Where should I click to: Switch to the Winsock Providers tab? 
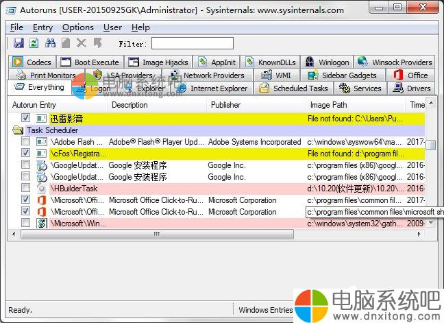pyautogui.click(x=395, y=62)
